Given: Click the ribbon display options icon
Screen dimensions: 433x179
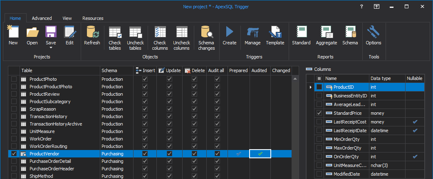Looking at the screenshot, I should click(376, 7).
